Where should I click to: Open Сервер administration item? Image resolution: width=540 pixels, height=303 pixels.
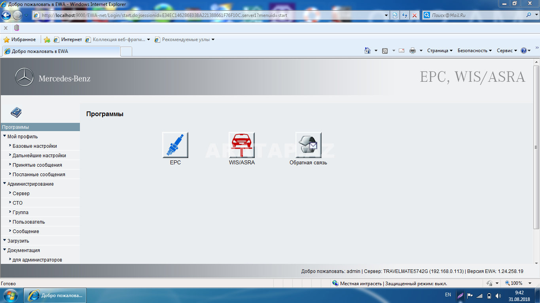point(21,194)
